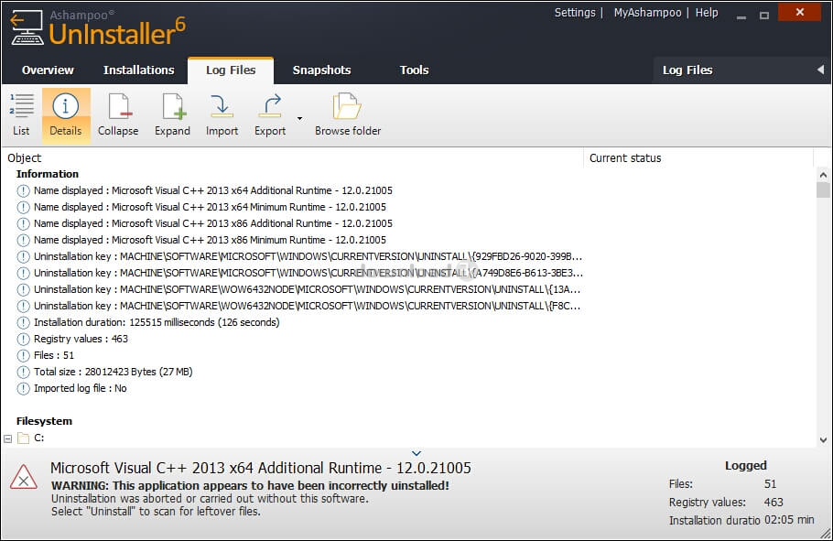Open MyAshampoo link
Viewport: 833px width, 541px height.
pos(647,13)
